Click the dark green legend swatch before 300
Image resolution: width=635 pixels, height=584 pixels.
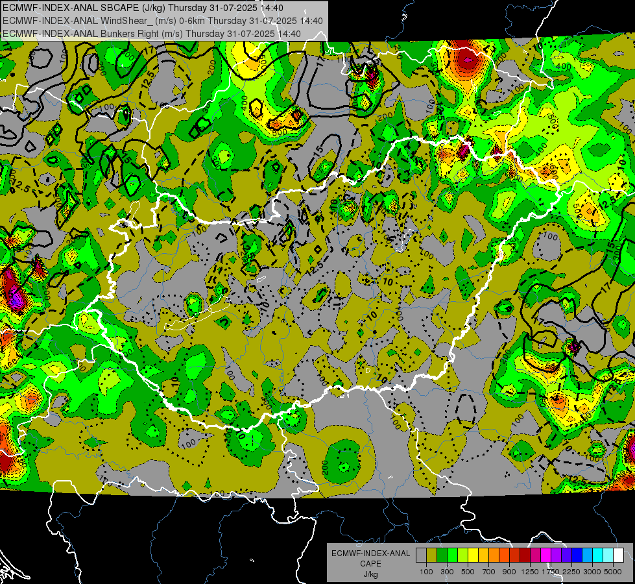(442, 555)
